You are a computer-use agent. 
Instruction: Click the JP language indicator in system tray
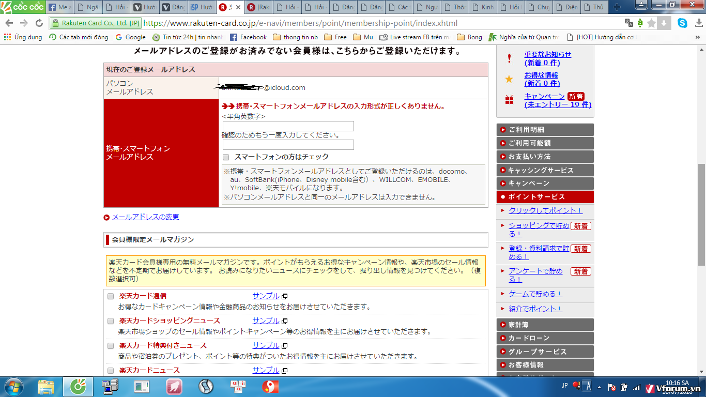[564, 386]
